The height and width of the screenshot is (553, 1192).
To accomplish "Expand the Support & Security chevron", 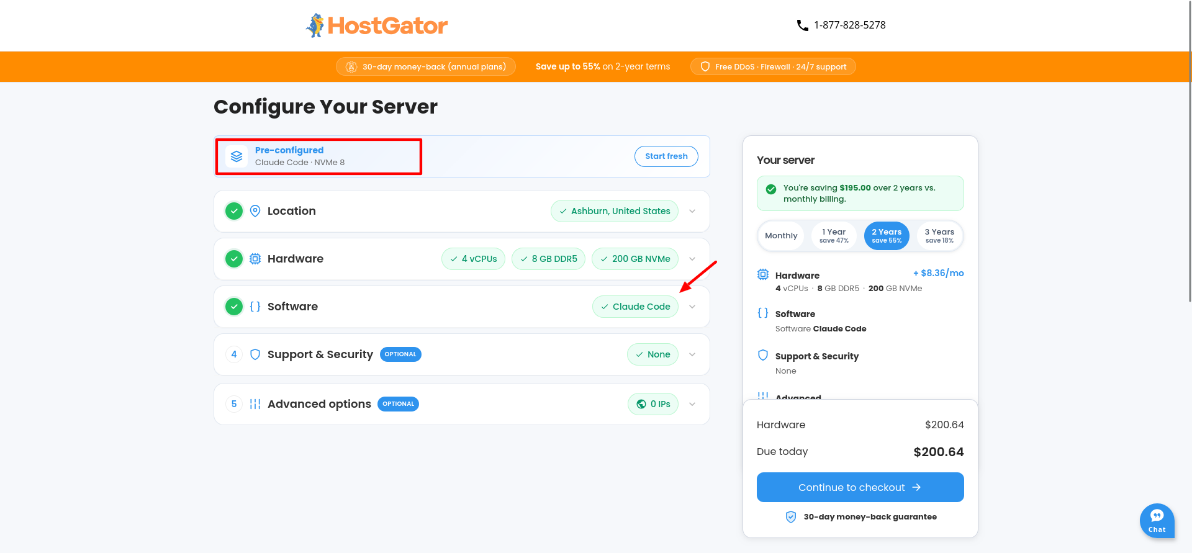I will pyautogui.click(x=692, y=354).
